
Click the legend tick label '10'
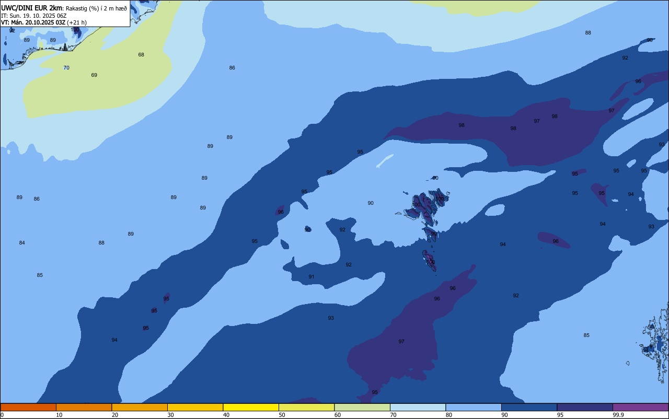pyautogui.click(x=59, y=415)
